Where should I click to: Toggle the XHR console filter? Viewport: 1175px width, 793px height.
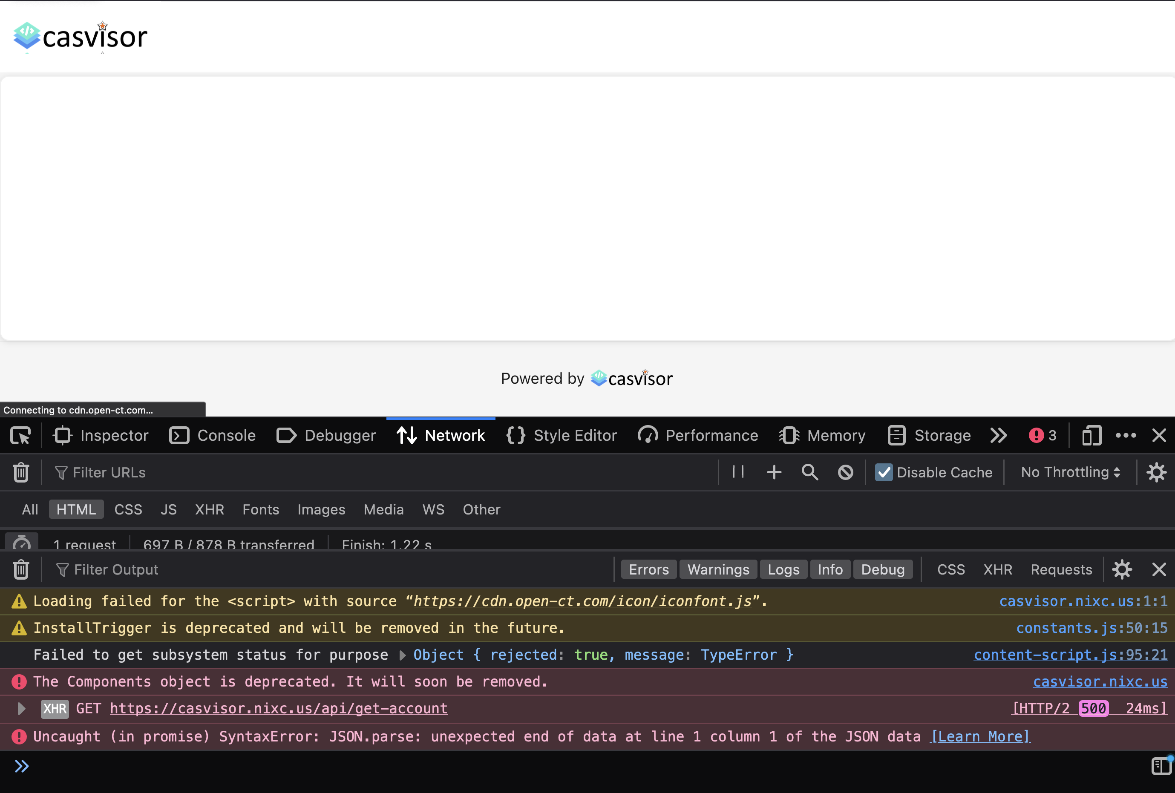997,569
